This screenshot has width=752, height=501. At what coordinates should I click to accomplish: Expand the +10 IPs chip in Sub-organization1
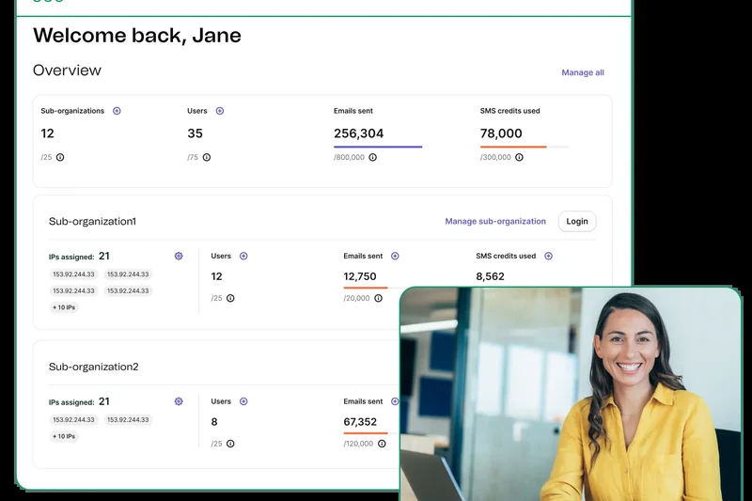64,307
